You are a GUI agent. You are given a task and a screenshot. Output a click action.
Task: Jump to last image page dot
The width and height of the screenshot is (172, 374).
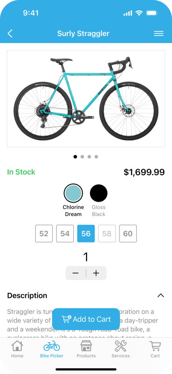[x=96, y=157]
